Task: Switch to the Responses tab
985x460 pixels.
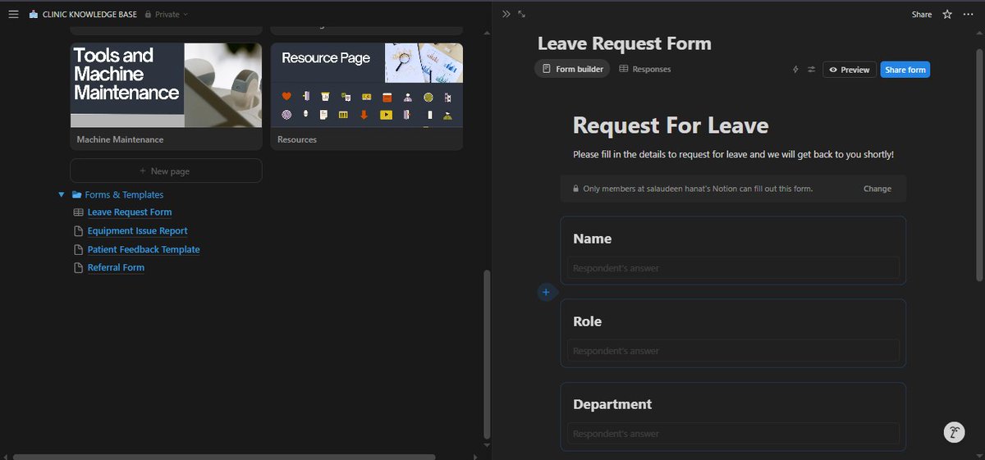Action: 645,69
